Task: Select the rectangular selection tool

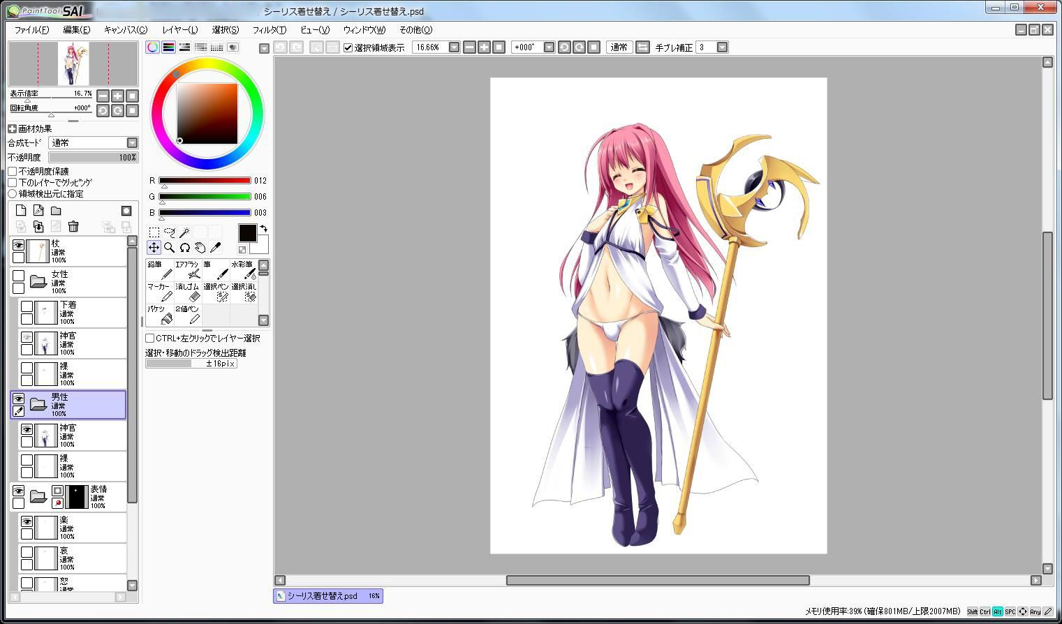Action: tap(154, 232)
